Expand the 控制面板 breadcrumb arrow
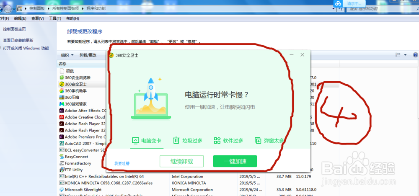This screenshot has width=419, height=196. tap(49, 8)
